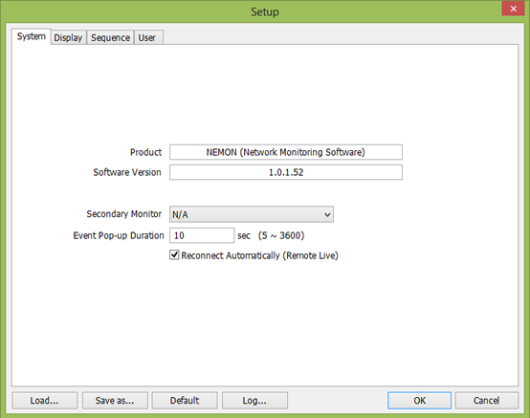Screen dimensions: 530x418
Task: Click the Save as... button
Action: click(x=115, y=401)
